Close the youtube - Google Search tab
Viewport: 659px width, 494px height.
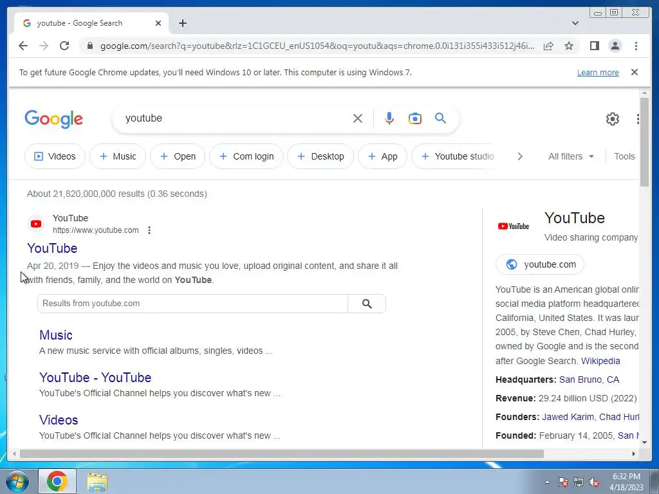[x=158, y=23]
